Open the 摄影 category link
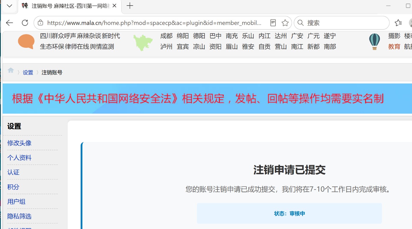The width and height of the screenshot is (412, 229). coord(394,36)
